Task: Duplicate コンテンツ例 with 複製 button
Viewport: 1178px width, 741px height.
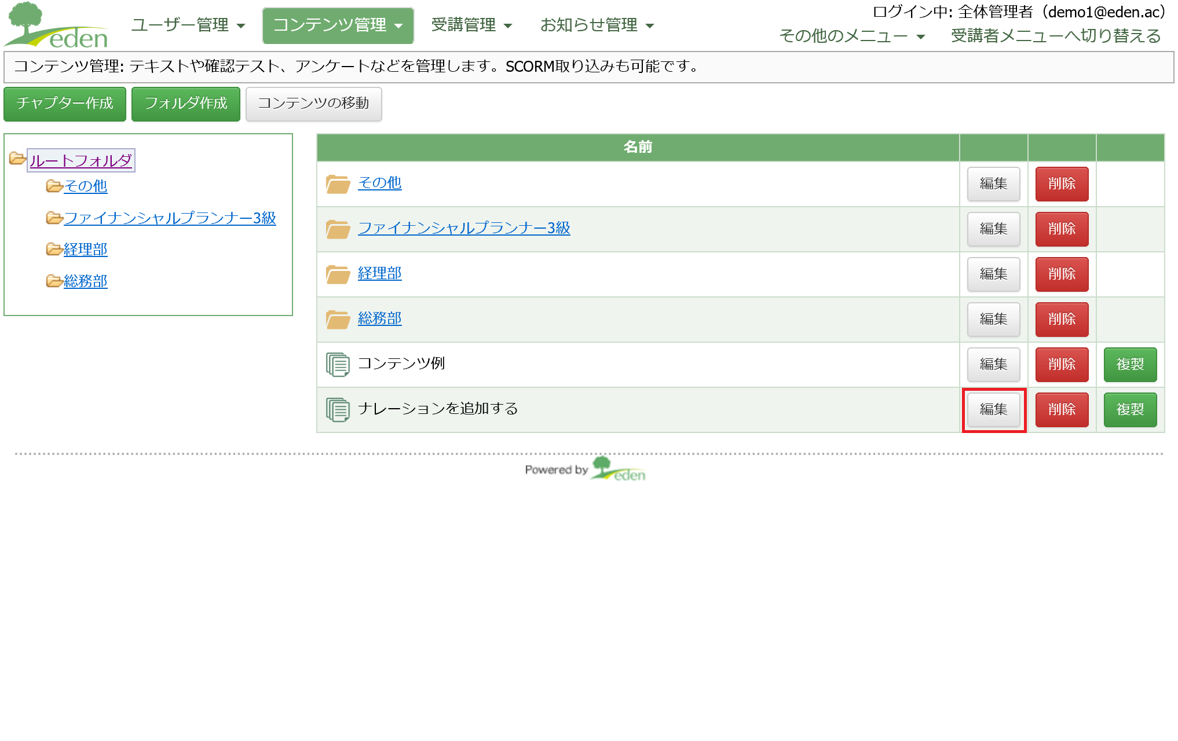Action: click(1129, 365)
